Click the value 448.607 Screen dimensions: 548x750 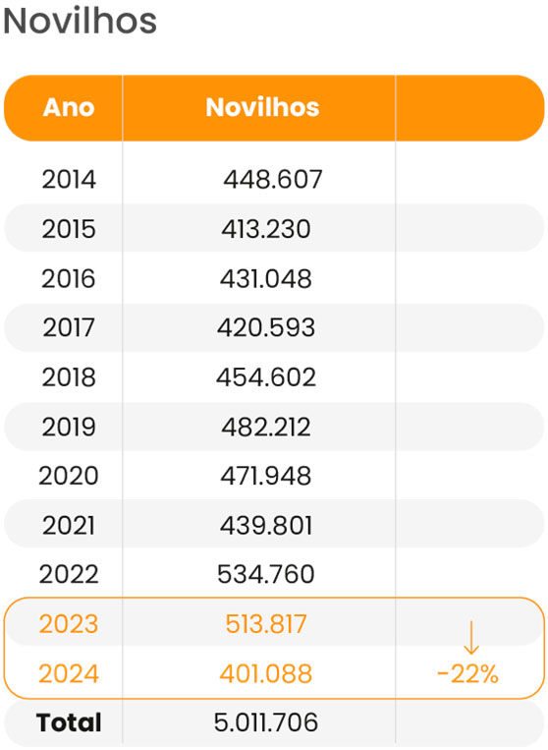point(273,180)
